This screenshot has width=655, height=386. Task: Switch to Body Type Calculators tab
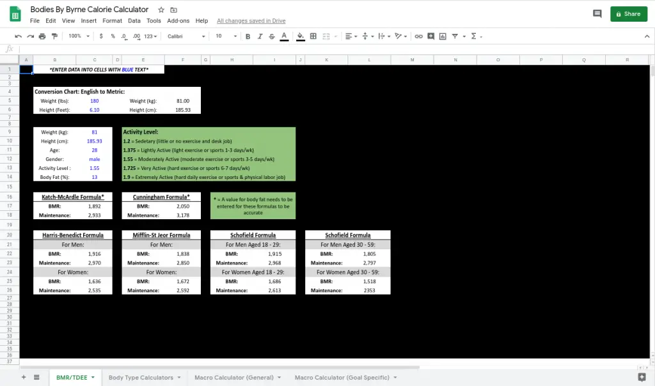tap(141, 377)
